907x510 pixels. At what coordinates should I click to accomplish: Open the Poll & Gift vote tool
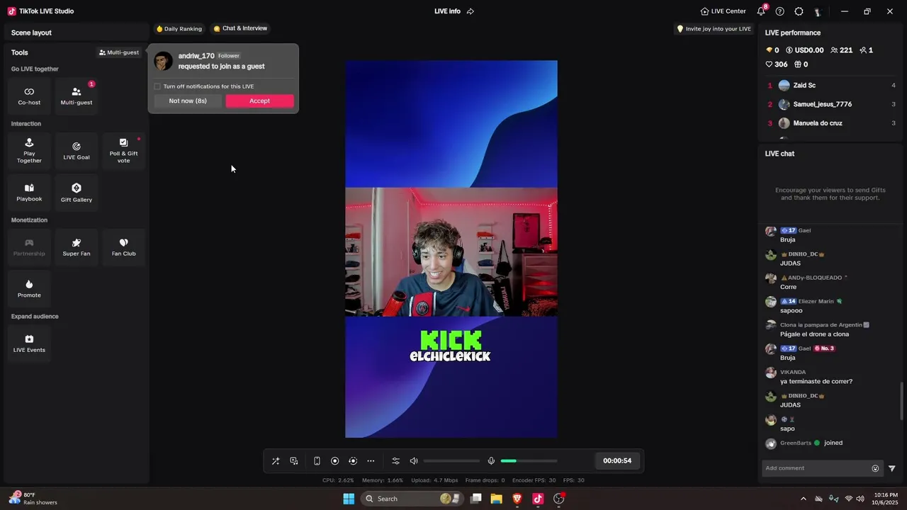(x=123, y=151)
